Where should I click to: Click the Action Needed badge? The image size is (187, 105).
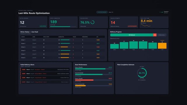click(x=132, y=26)
